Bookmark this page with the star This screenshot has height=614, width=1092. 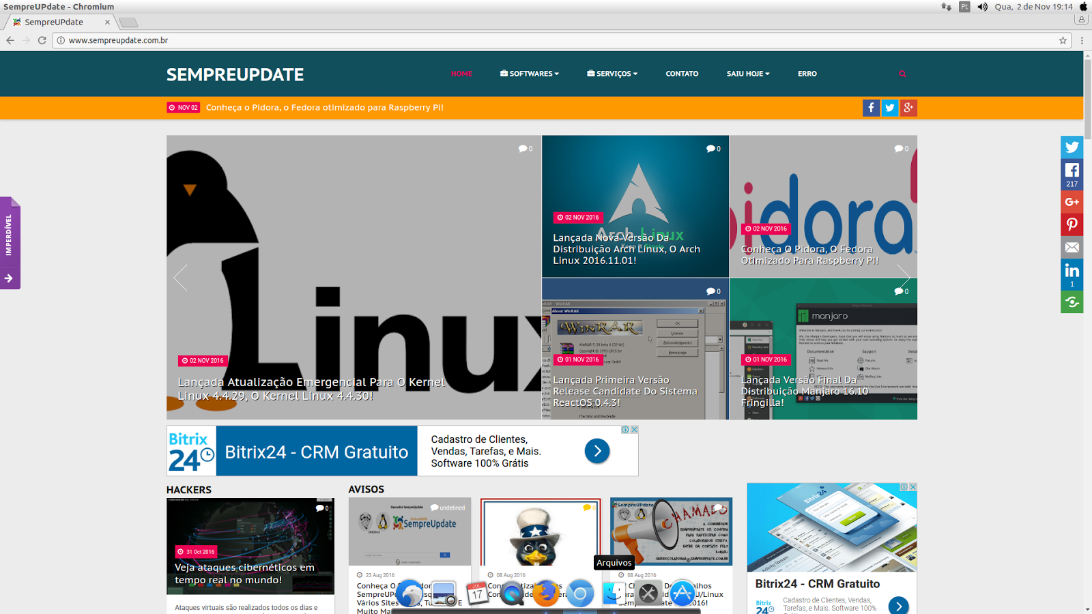[1063, 40]
